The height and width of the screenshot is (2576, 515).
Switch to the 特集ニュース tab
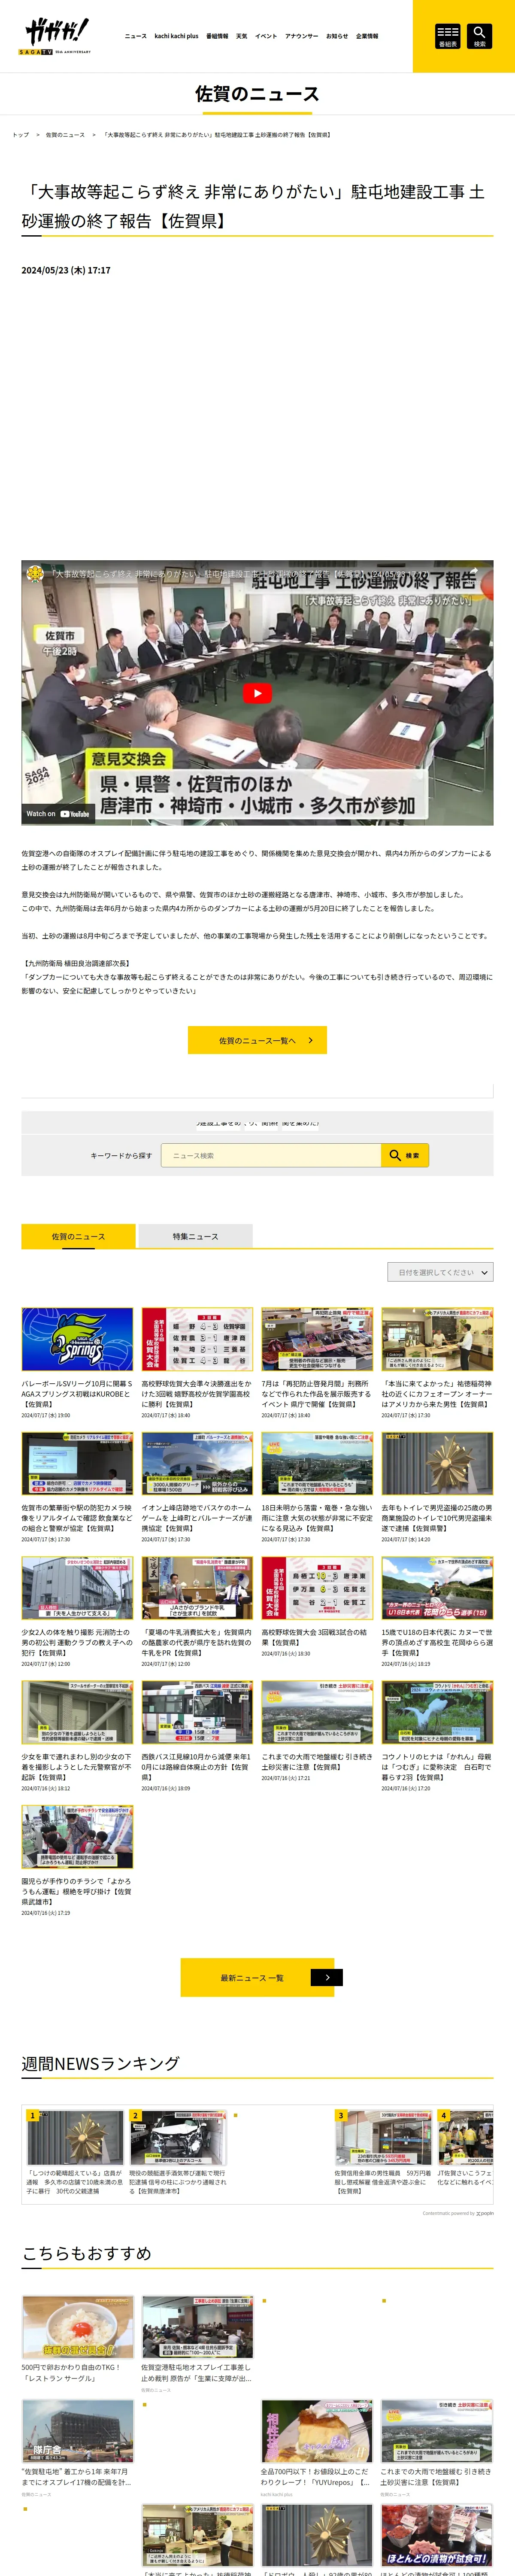195,1236
